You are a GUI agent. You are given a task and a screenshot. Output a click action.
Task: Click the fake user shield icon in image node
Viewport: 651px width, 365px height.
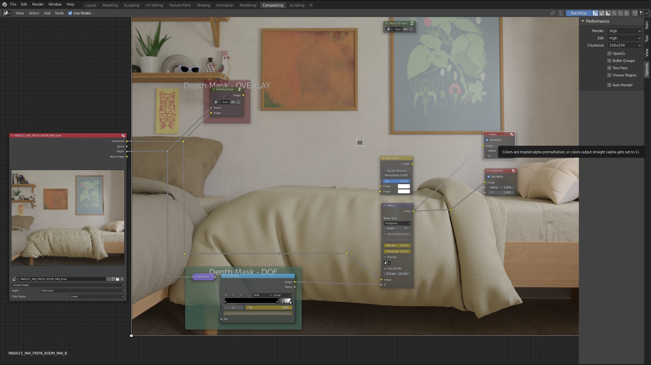tap(108, 279)
